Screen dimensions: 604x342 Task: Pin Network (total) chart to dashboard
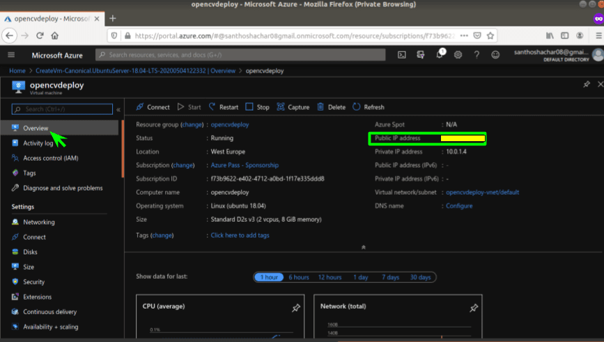(x=474, y=308)
